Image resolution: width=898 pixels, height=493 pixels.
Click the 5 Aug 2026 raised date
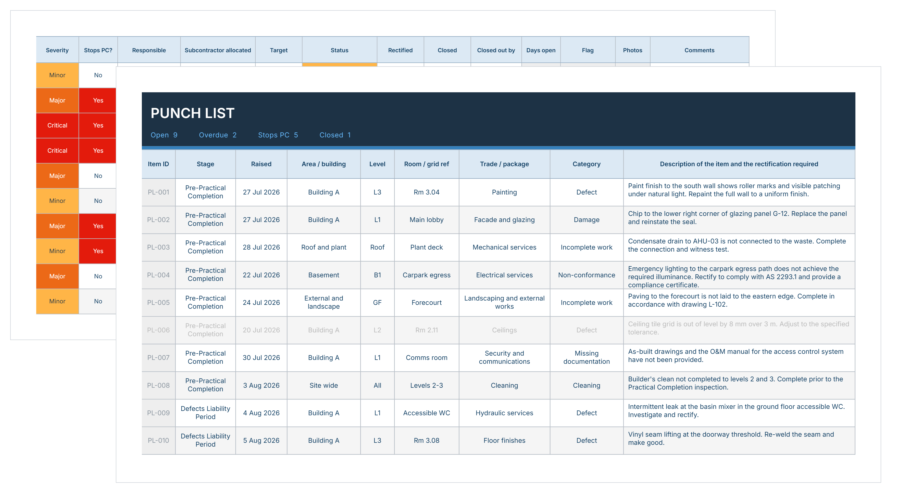tap(261, 441)
